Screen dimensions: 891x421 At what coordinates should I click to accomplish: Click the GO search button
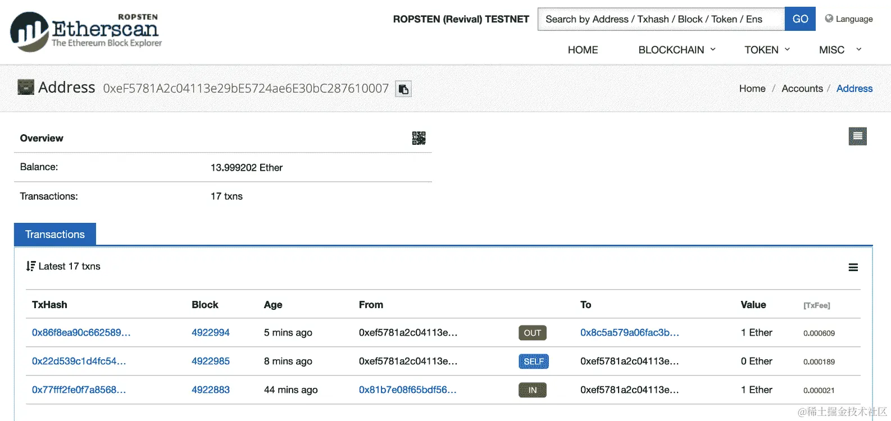coord(800,19)
